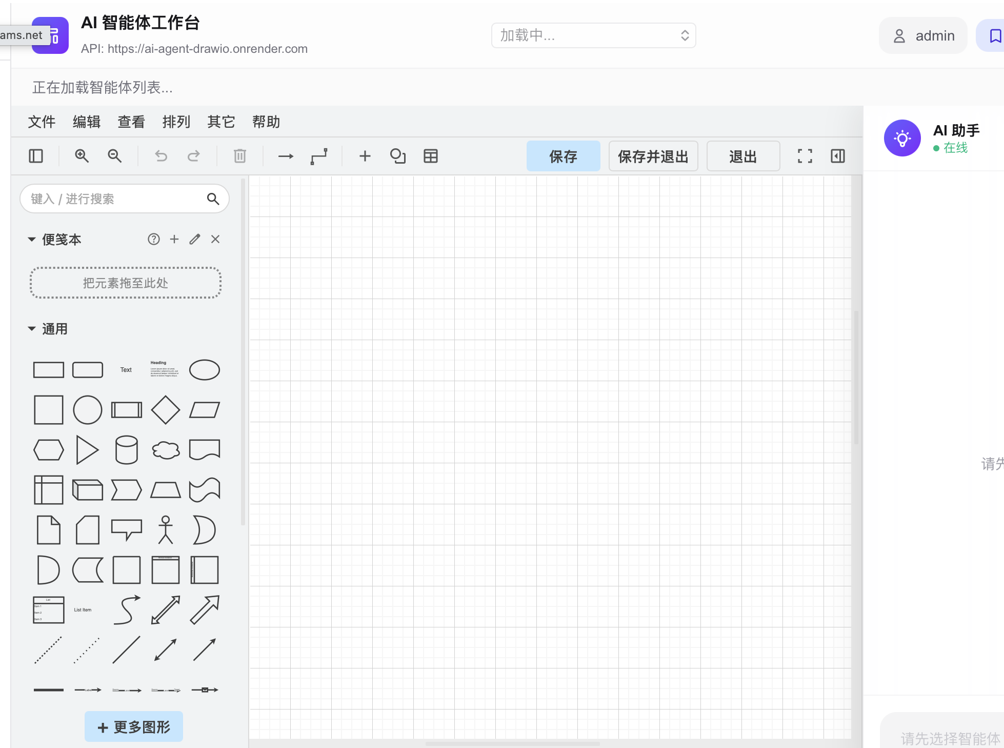Open the 加载中 agent dropdown

[593, 35]
